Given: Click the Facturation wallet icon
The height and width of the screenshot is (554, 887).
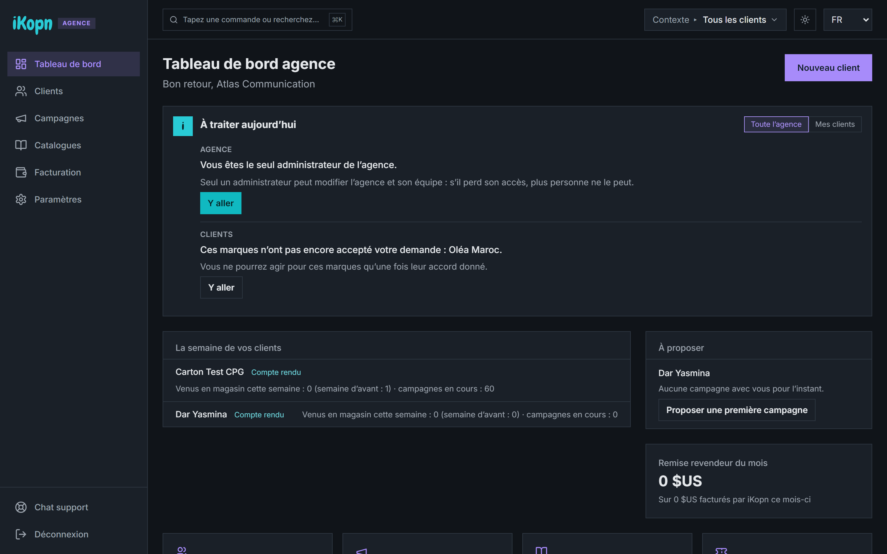Looking at the screenshot, I should 21,173.
